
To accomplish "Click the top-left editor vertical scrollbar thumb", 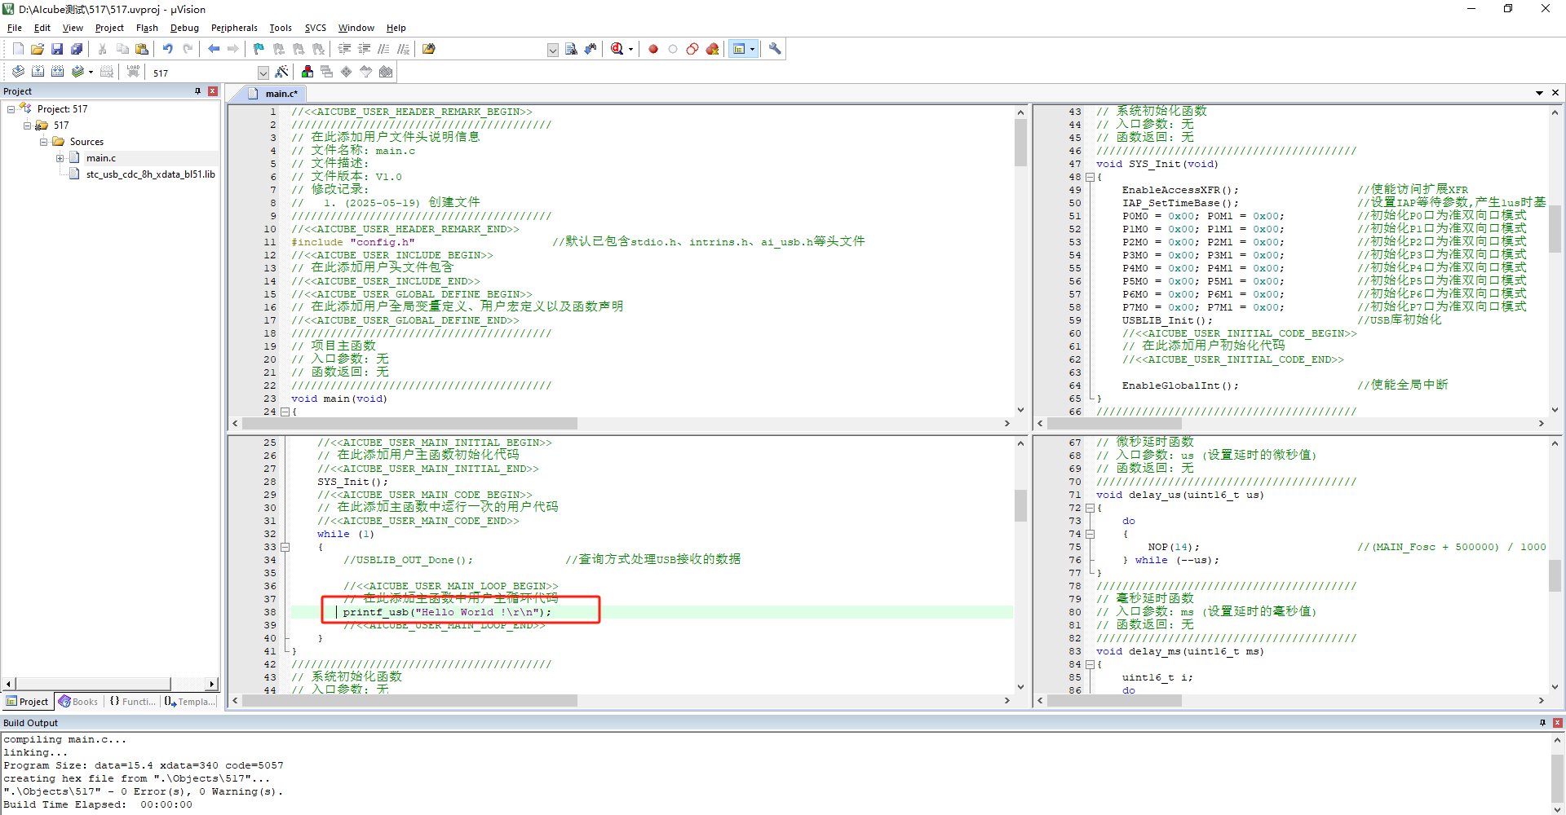I will (x=1020, y=143).
